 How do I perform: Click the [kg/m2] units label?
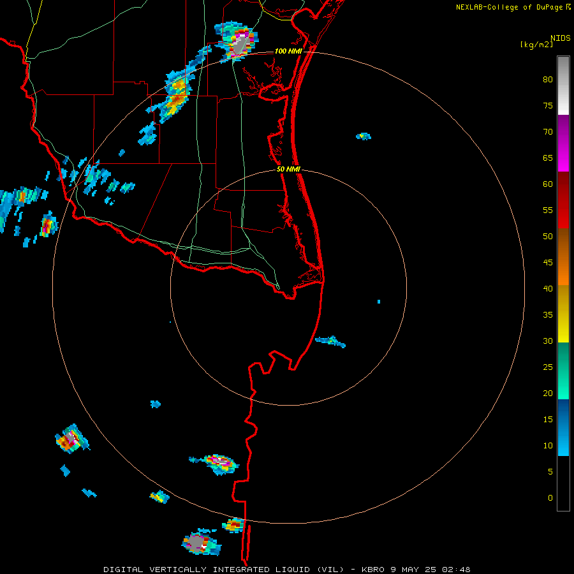pos(536,45)
